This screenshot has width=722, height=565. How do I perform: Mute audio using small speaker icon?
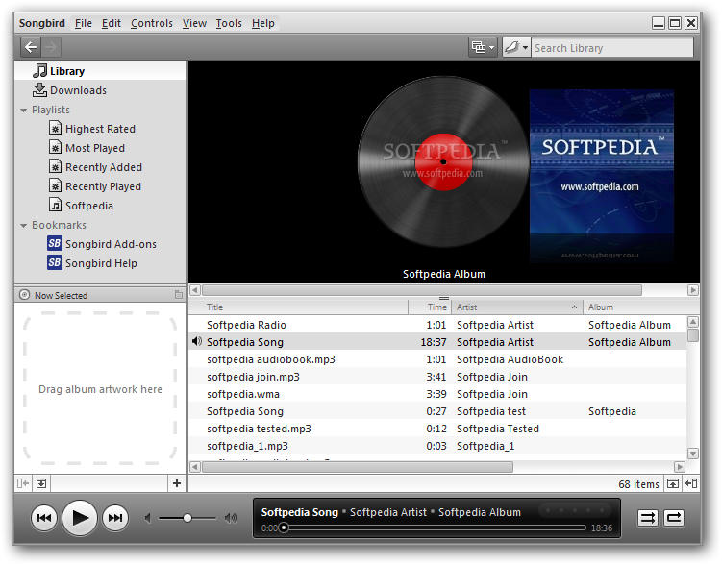pos(148,519)
